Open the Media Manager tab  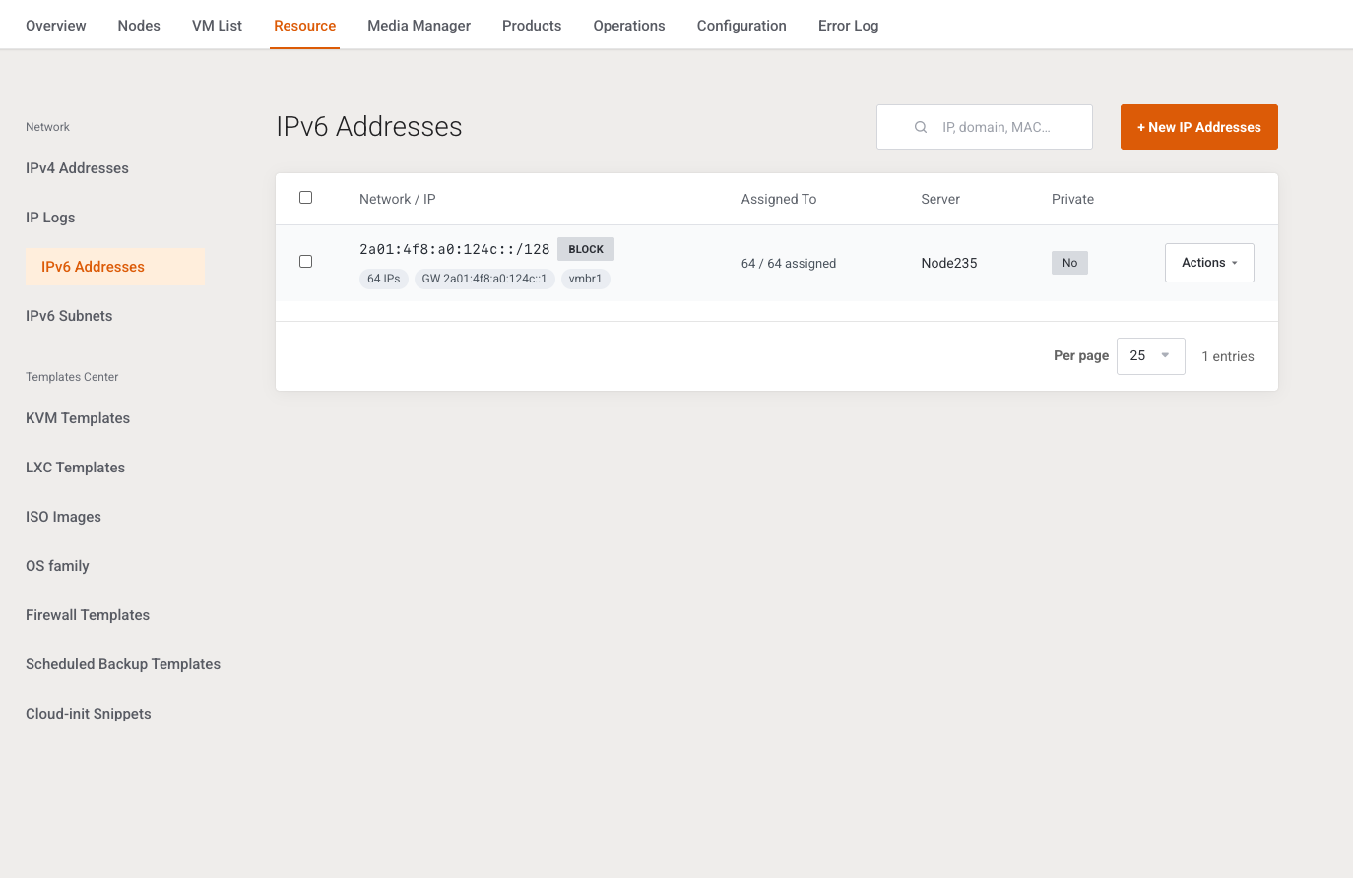point(419,26)
